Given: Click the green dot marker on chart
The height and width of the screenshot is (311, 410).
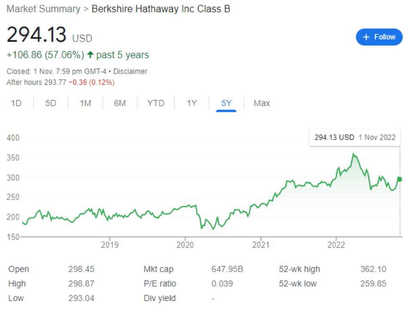Looking at the screenshot, I should pyautogui.click(x=400, y=179).
